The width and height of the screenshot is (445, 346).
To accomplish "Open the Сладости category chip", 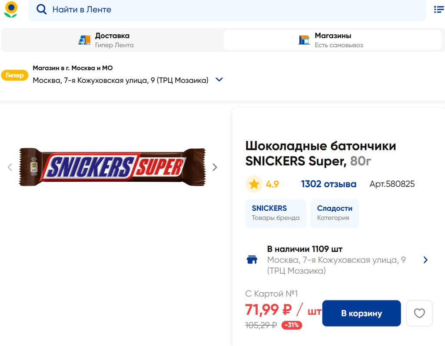I will (x=334, y=213).
